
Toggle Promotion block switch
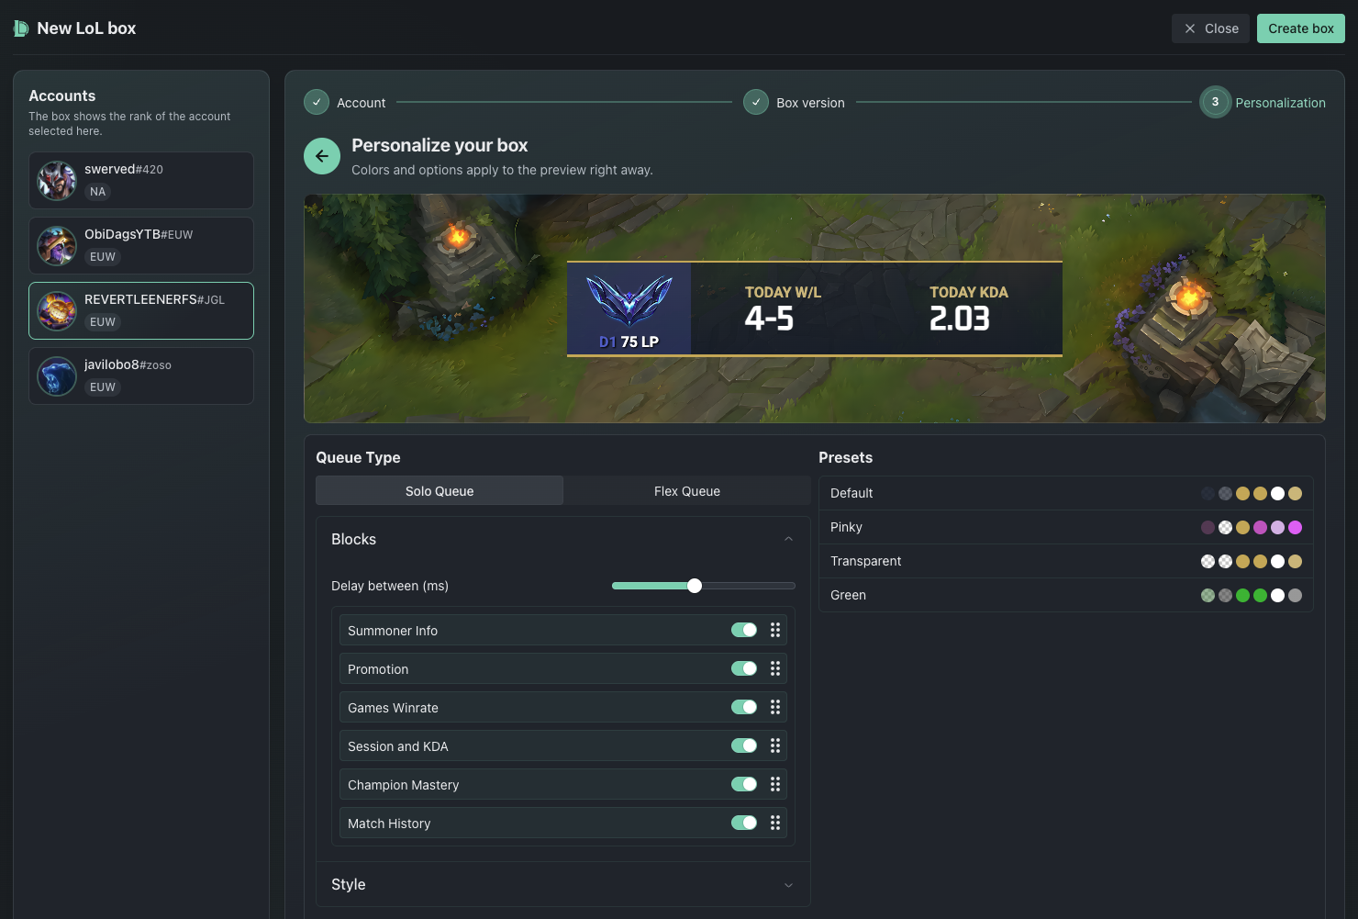pos(744,668)
